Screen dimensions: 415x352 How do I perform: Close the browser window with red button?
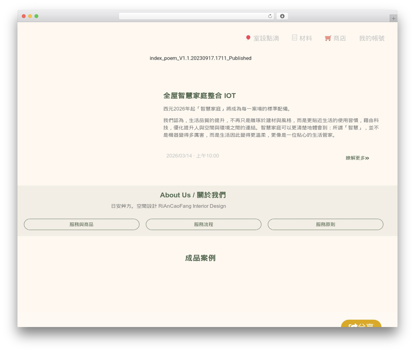point(24,16)
